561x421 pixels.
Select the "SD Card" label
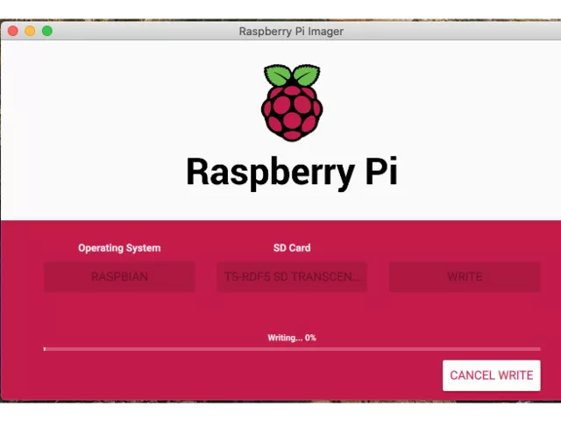pos(292,248)
